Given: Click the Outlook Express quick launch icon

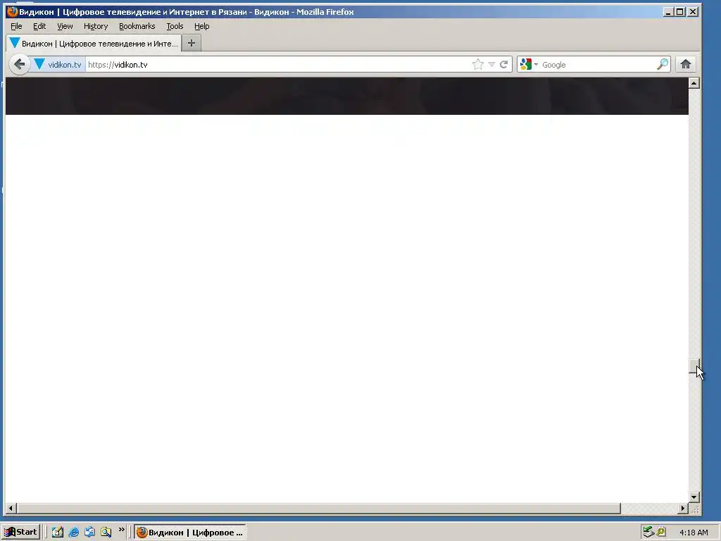Looking at the screenshot, I should pyautogui.click(x=89, y=533).
